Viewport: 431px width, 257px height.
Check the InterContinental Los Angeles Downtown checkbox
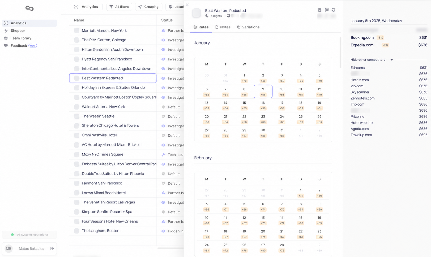77,69
